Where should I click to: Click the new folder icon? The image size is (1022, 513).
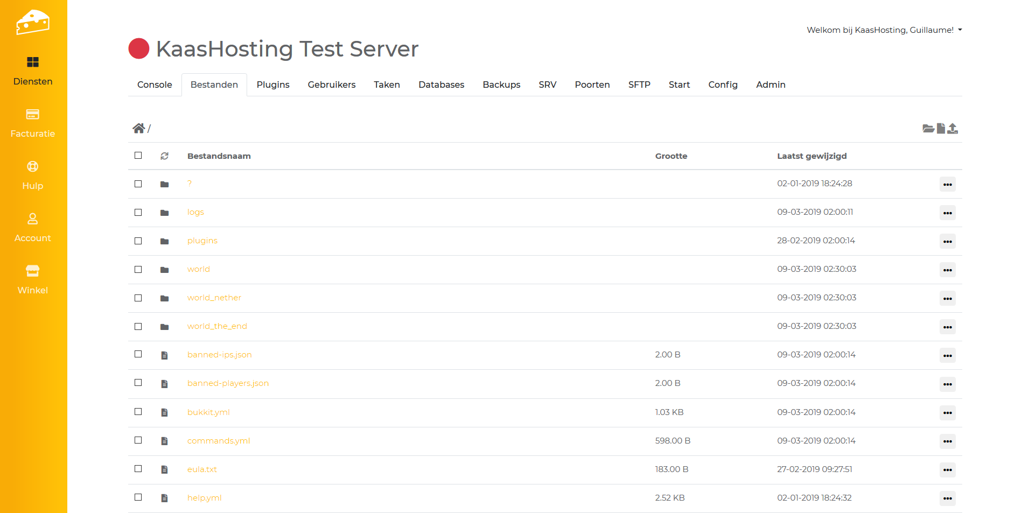click(928, 129)
